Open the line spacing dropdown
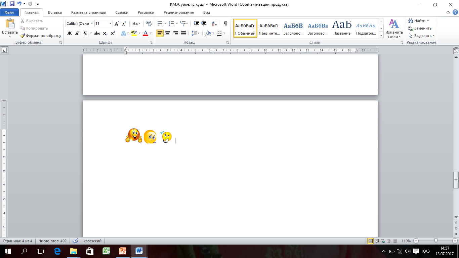This screenshot has height=258, width=459. pyautogui.click(x=195, y=33)
